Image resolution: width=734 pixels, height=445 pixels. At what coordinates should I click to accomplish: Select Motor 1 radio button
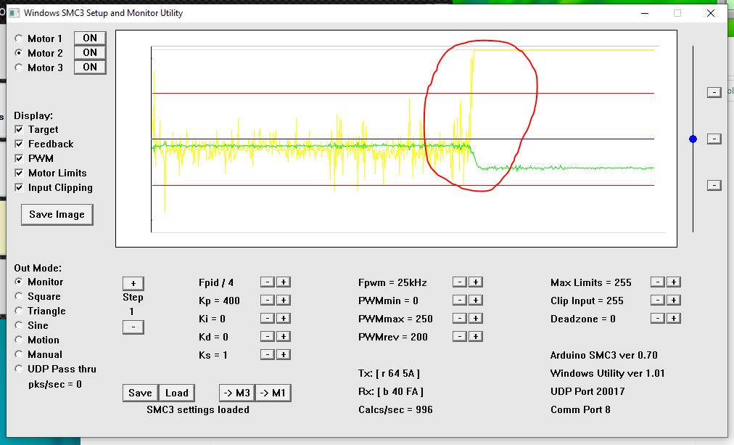pos(18,38)
